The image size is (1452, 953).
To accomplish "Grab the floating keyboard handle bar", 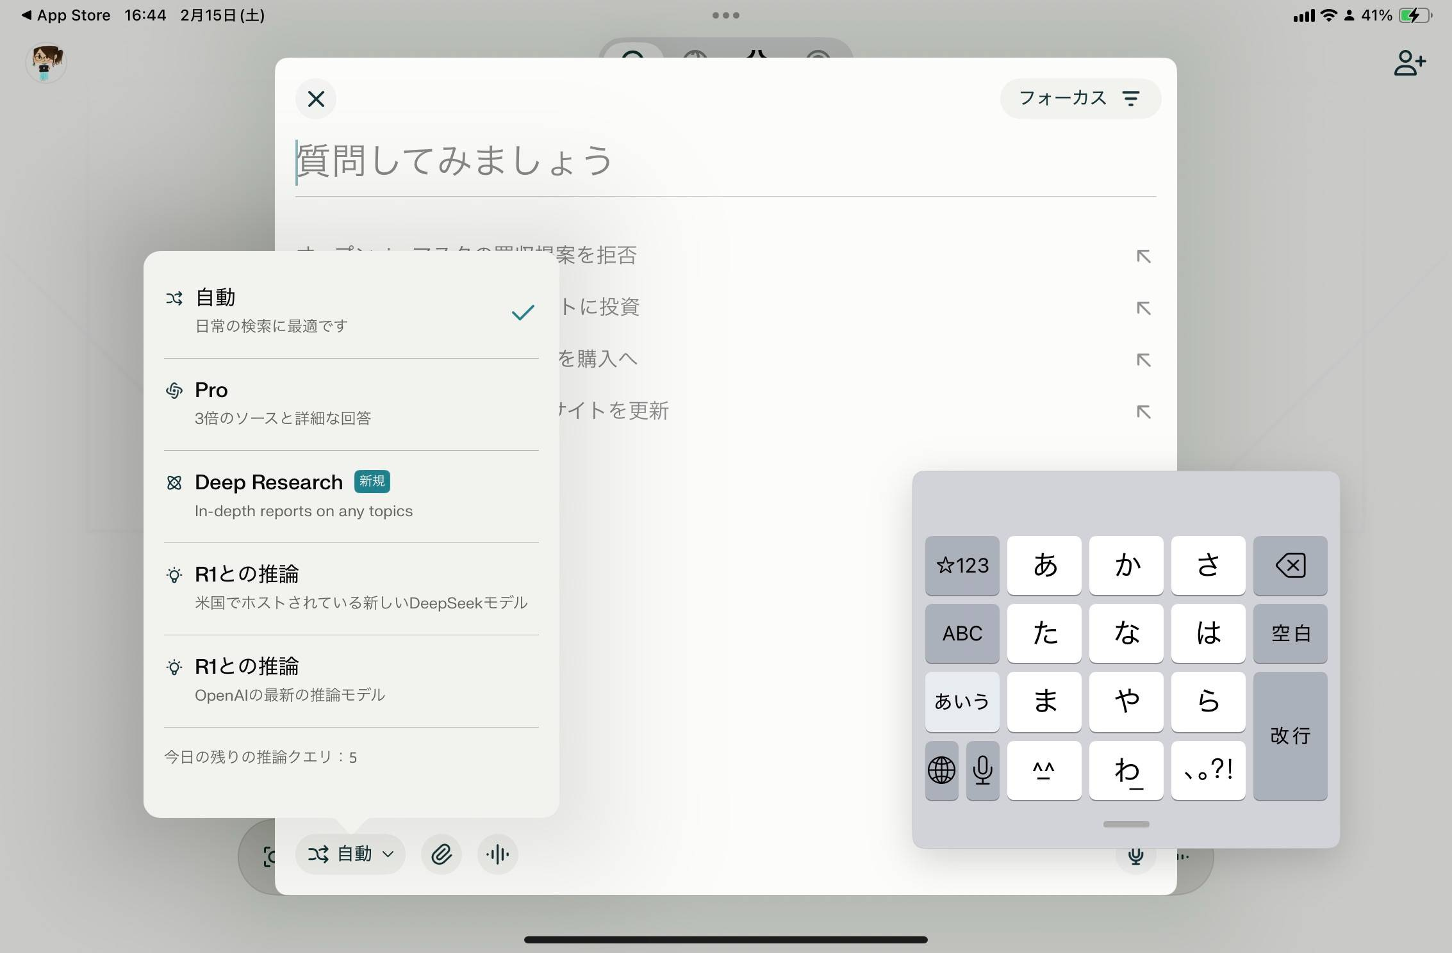I will point(1126,824).
